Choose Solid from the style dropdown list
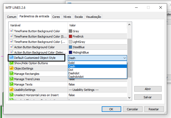 coord(71,63)
